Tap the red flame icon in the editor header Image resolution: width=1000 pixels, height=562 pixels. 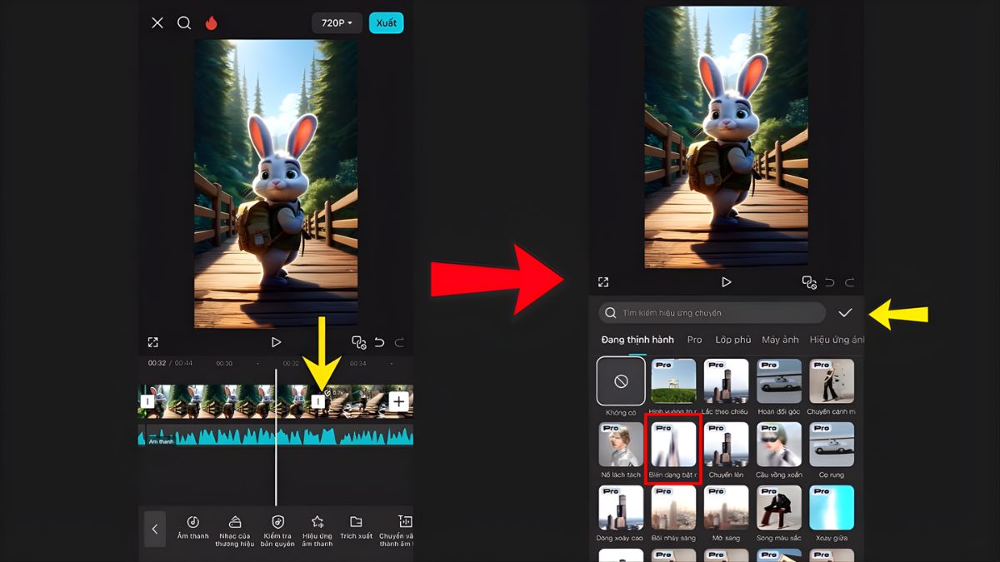pyautogui.click(x=211, y=23)
